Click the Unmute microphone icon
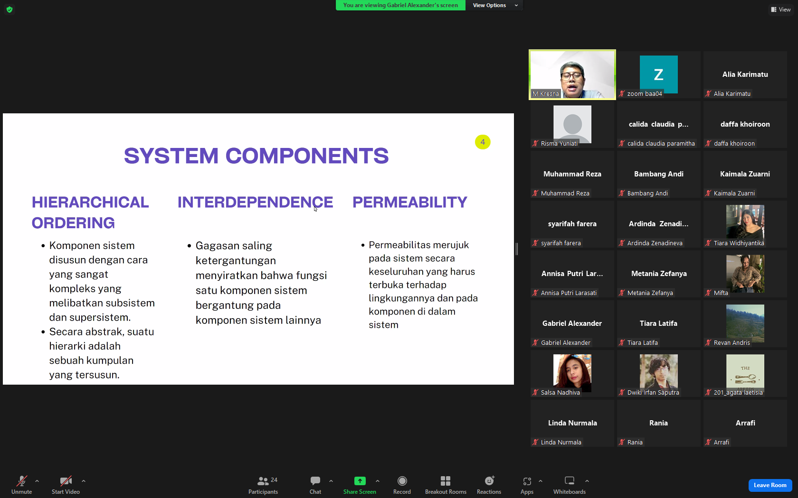This screenshot has height=498, width=798. [x=21, y=481]
